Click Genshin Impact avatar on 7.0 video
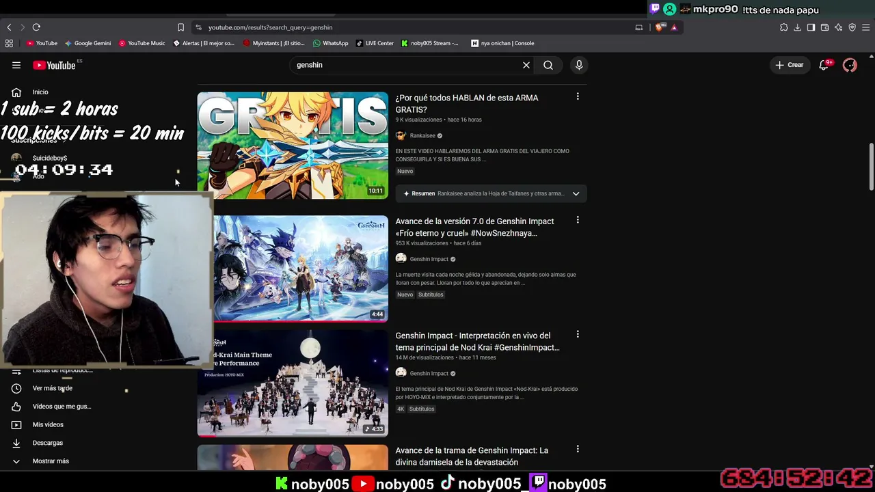 401,259
